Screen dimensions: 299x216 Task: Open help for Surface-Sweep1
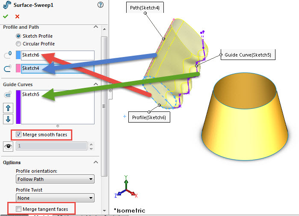click(100, 5)
